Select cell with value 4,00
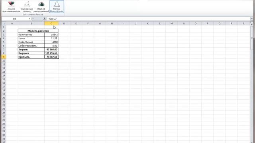This screenshot has height=143, width=255. click(51, 46)
